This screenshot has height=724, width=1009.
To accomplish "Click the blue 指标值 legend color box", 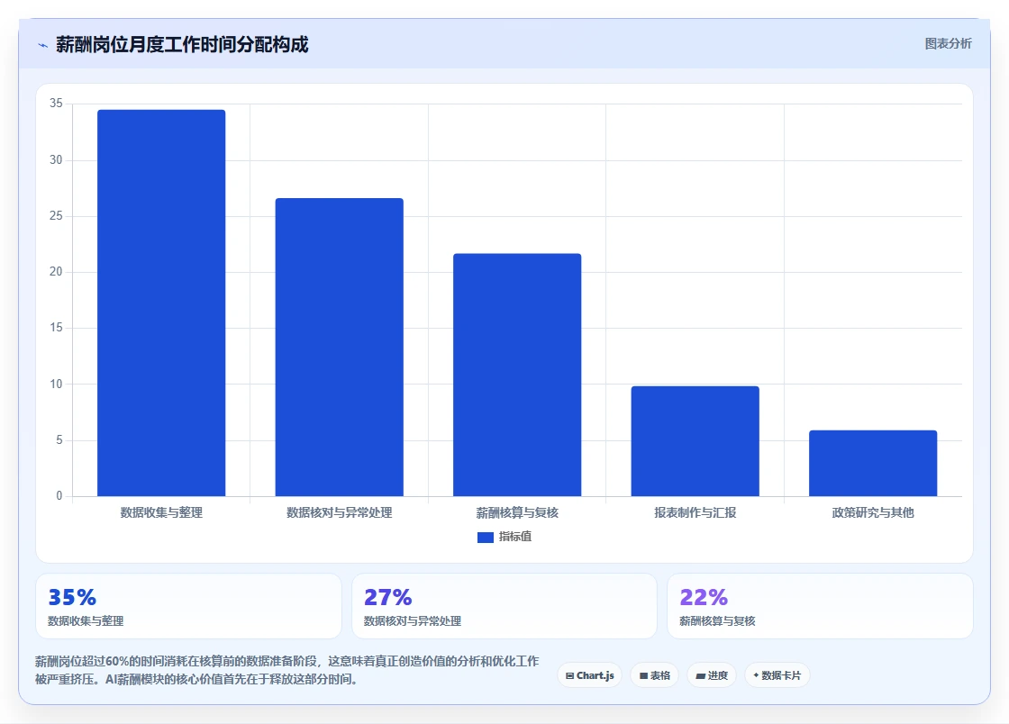I will (x=486, y=537).
